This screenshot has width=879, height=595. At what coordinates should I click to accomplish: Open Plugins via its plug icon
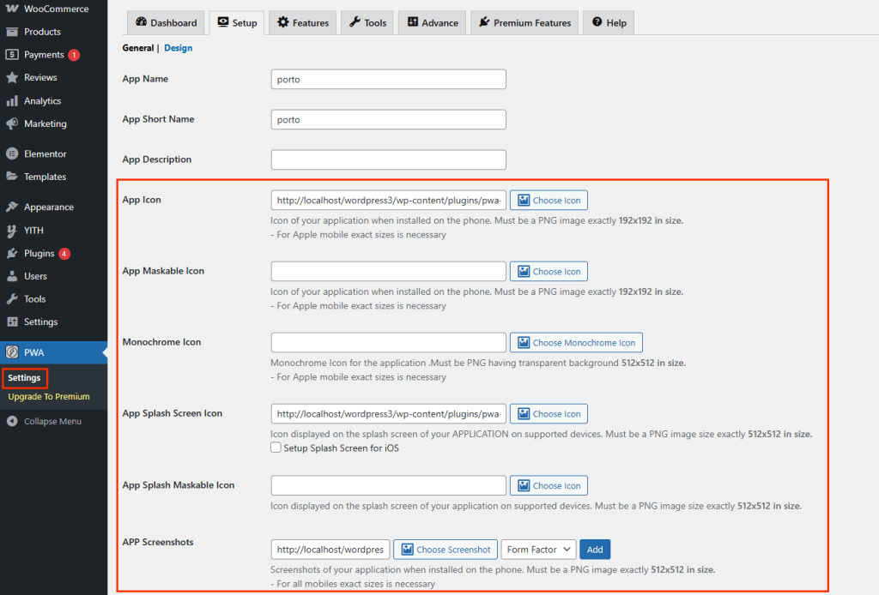coord(12,254)
